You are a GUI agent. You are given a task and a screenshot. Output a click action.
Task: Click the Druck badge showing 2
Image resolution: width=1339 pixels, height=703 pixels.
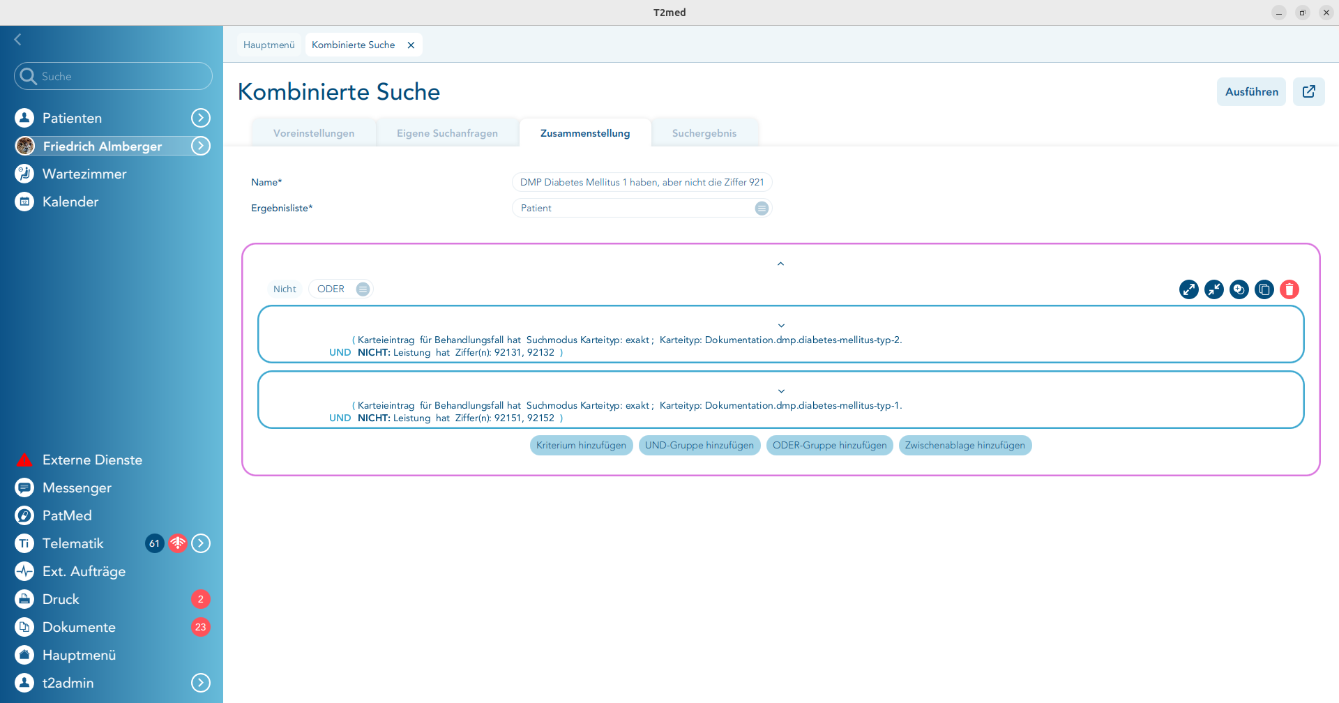pos(201,599)
